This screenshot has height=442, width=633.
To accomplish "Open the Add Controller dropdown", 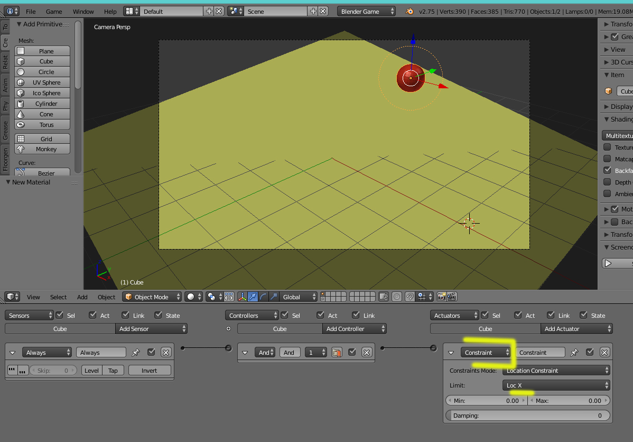I will [x=355, y=329].
